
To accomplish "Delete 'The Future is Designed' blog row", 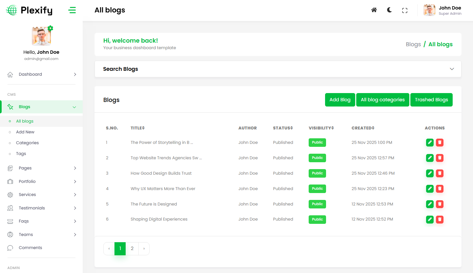I will 440,204.
